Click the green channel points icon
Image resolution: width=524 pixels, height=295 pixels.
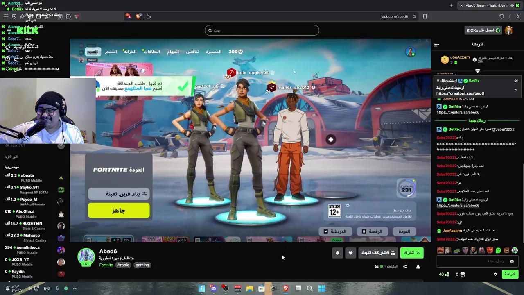coord(447,274)
